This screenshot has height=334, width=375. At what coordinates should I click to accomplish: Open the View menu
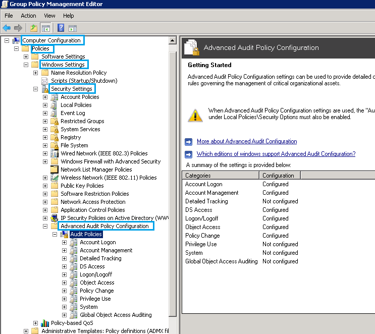[x=49, y=16]
